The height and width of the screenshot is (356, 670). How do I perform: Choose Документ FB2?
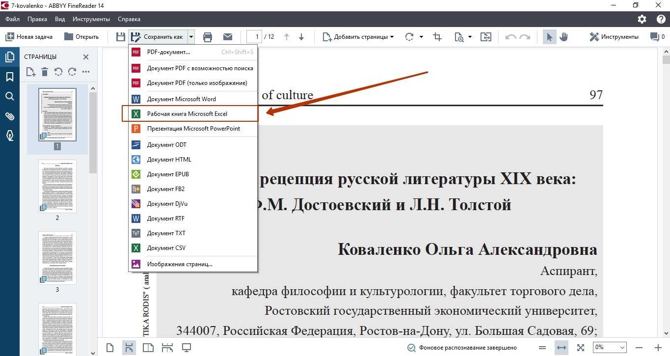point(193,189)
